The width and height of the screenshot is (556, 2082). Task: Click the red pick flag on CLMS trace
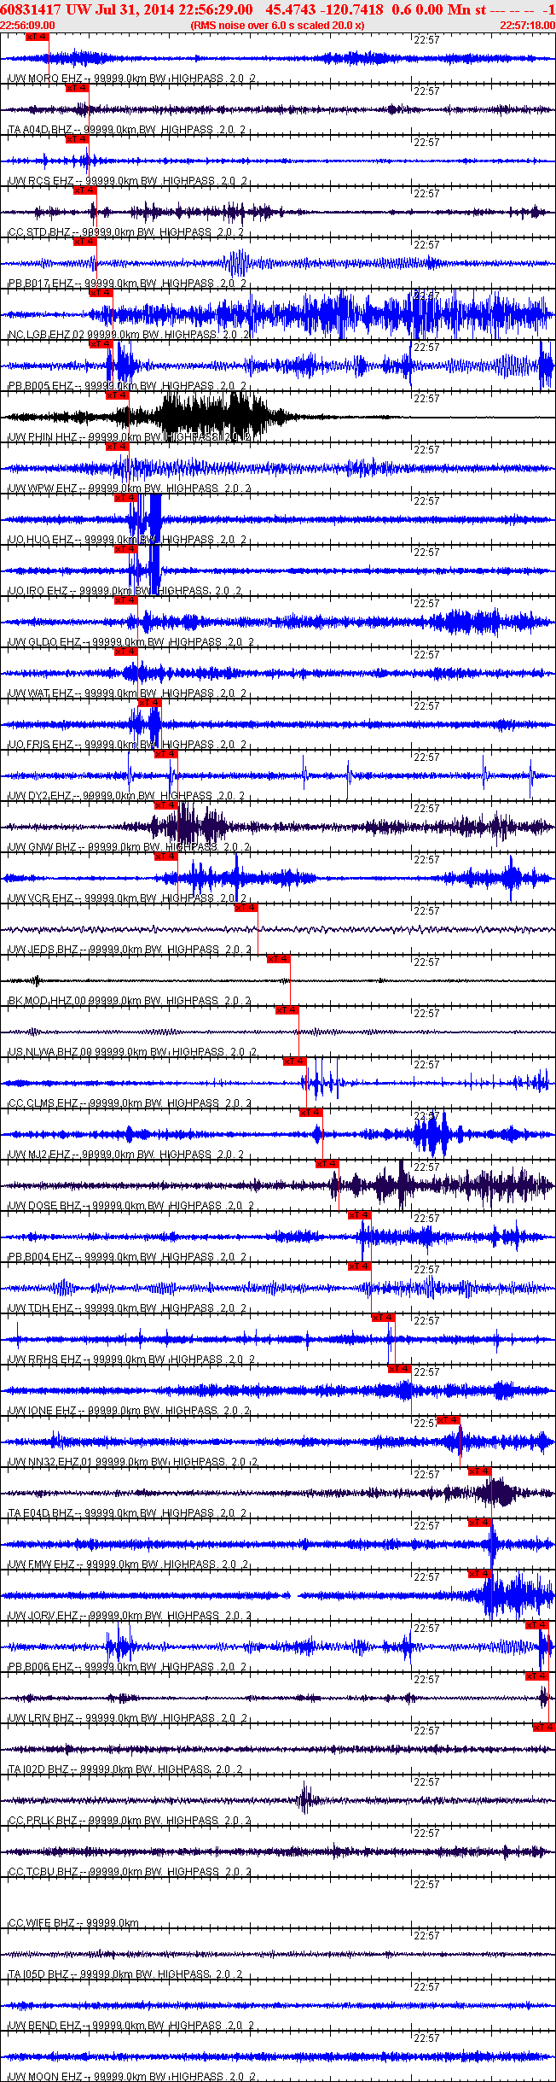294,1061
